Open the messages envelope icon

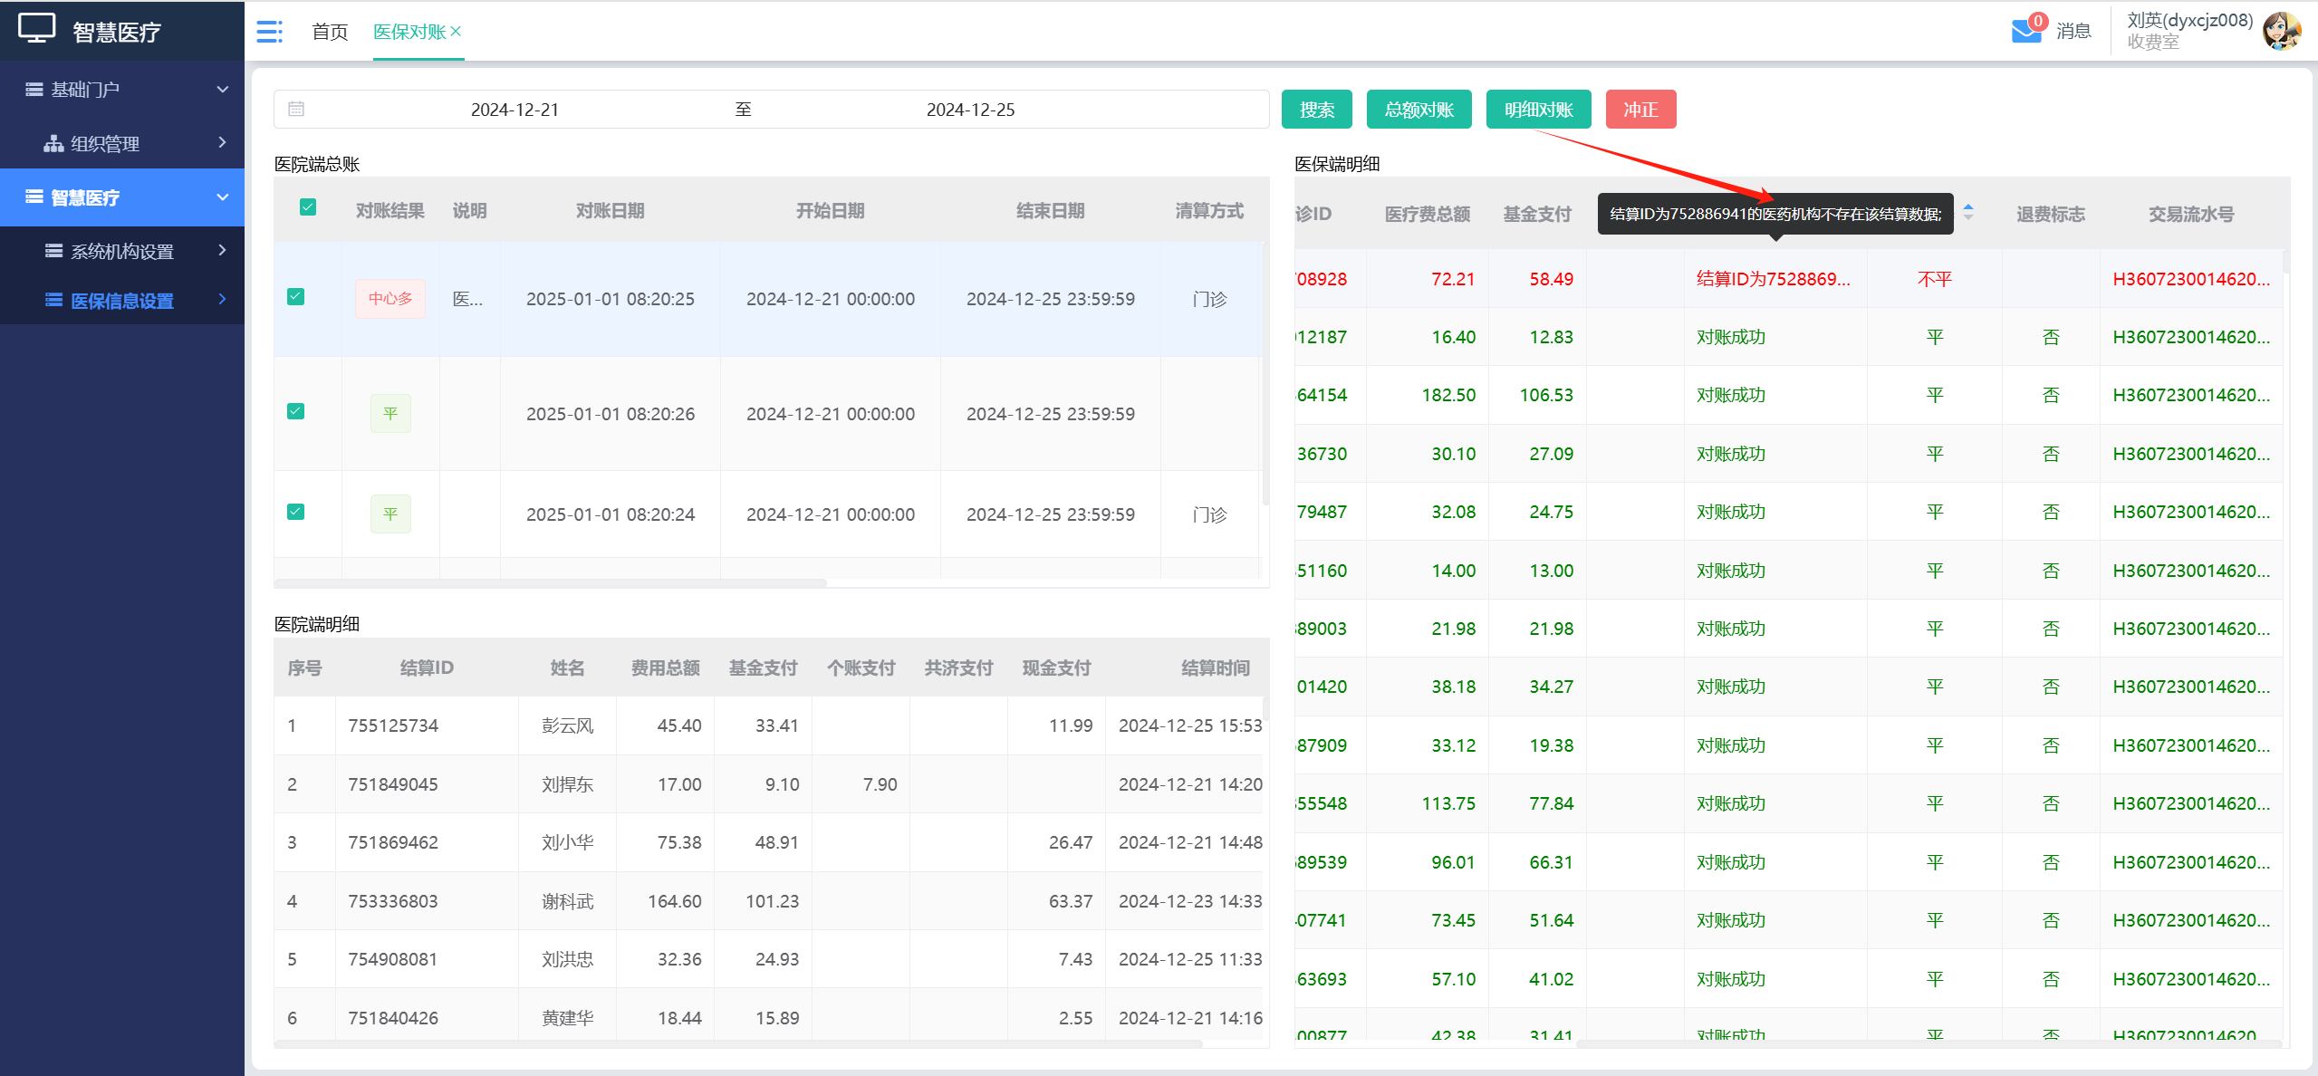pos(2025,31)
